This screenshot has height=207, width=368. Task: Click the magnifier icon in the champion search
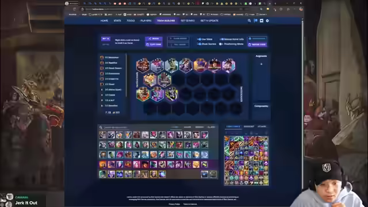101,127
